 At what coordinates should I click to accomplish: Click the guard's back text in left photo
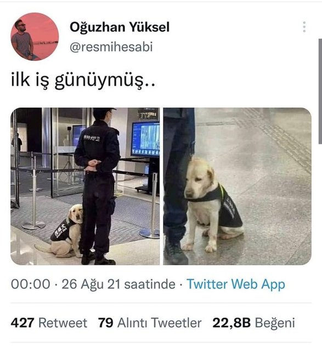[x=92, y=138]
